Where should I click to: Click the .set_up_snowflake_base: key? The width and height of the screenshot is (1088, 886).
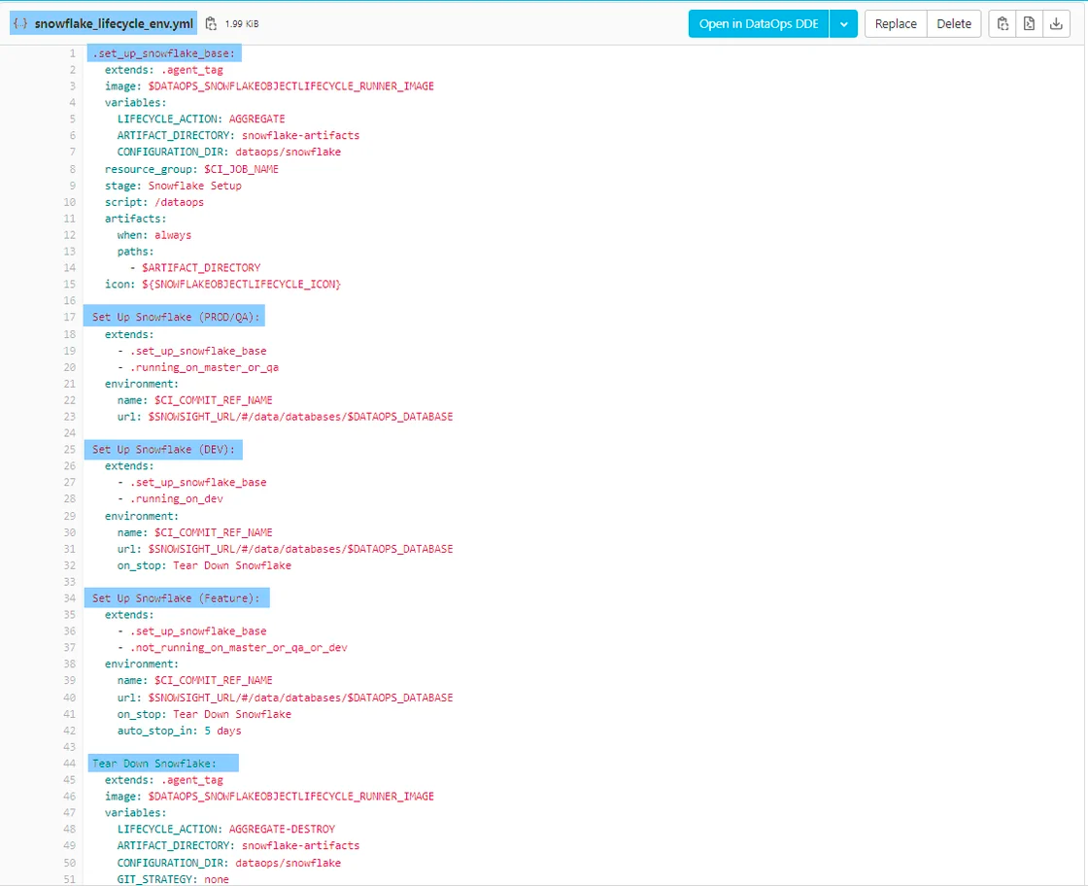164,53
